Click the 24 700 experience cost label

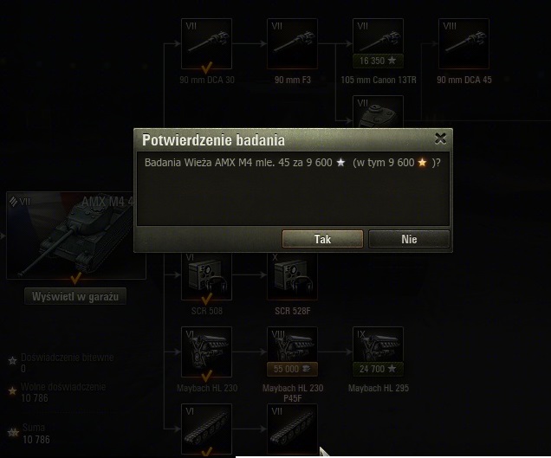378,369
